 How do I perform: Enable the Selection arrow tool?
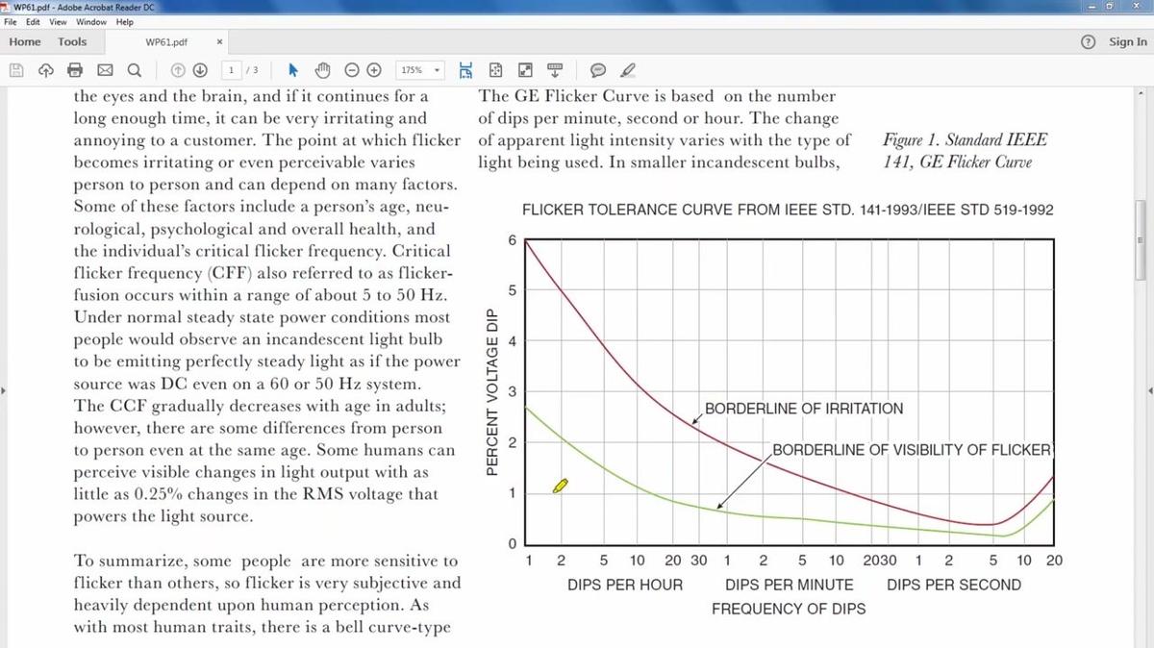point(294,70)
